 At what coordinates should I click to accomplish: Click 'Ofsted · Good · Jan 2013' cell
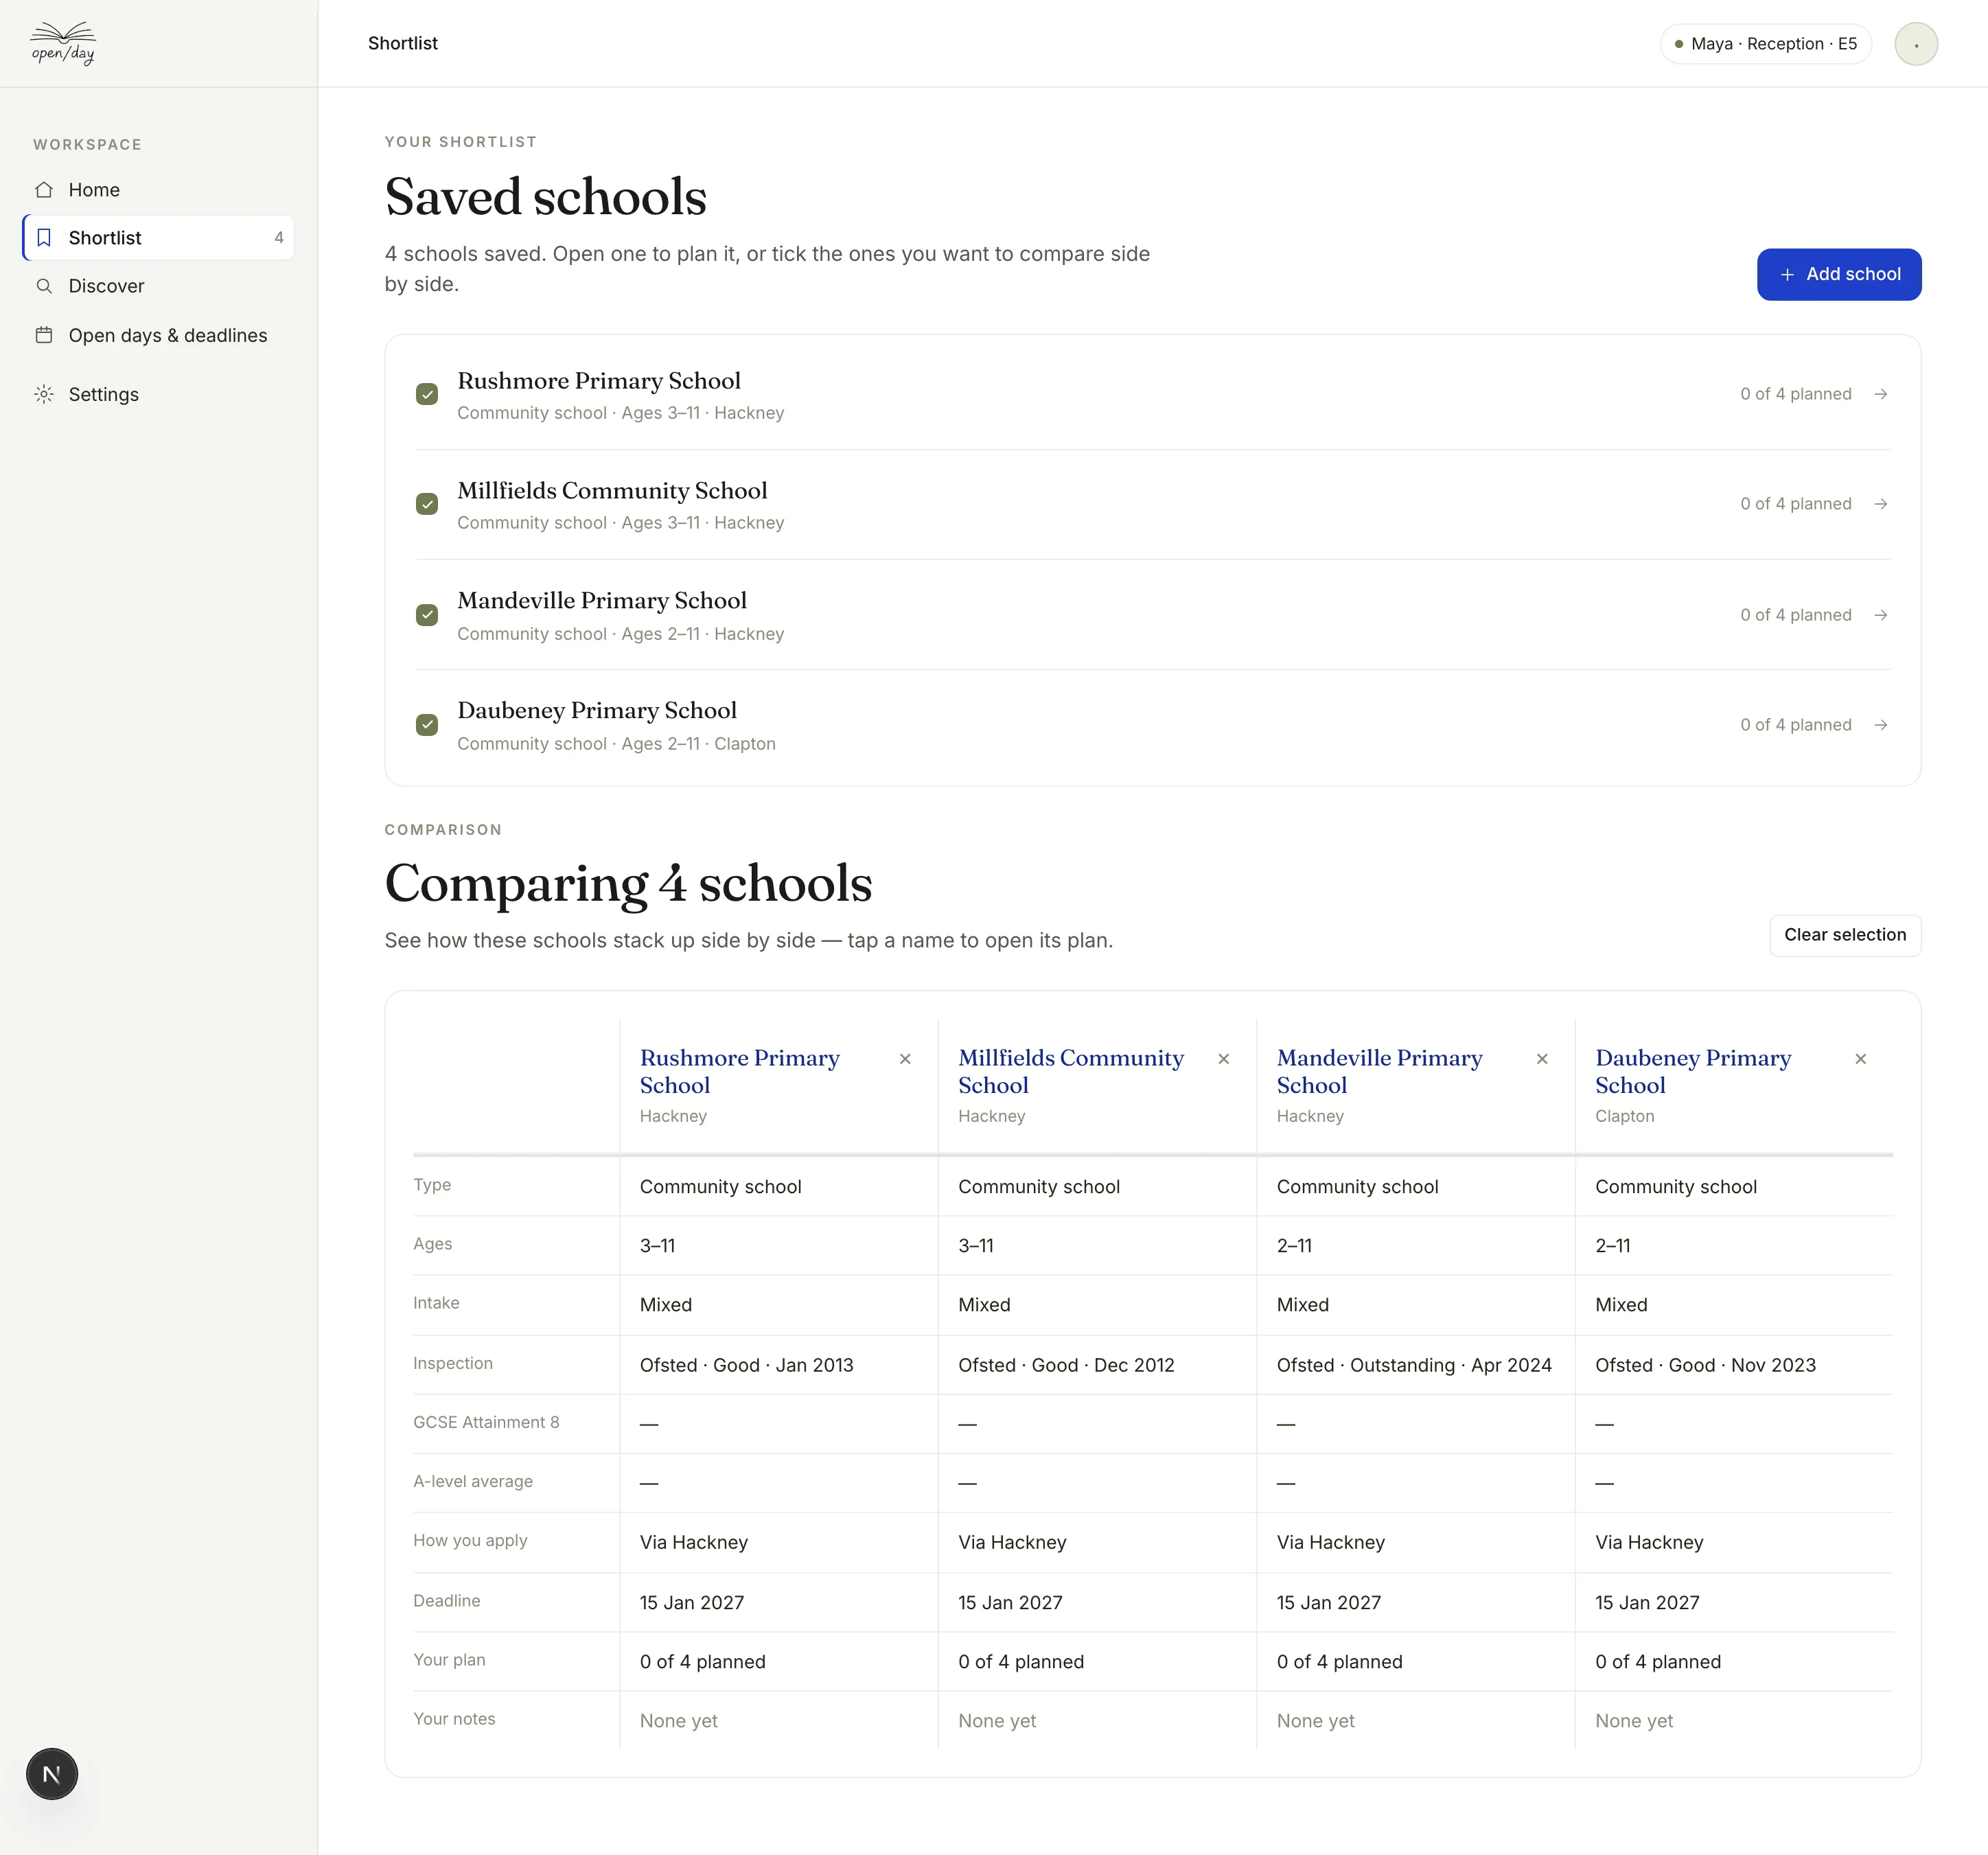click(x=746, y=1365)
